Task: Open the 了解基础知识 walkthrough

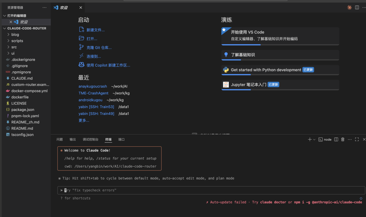Action: 280,55
